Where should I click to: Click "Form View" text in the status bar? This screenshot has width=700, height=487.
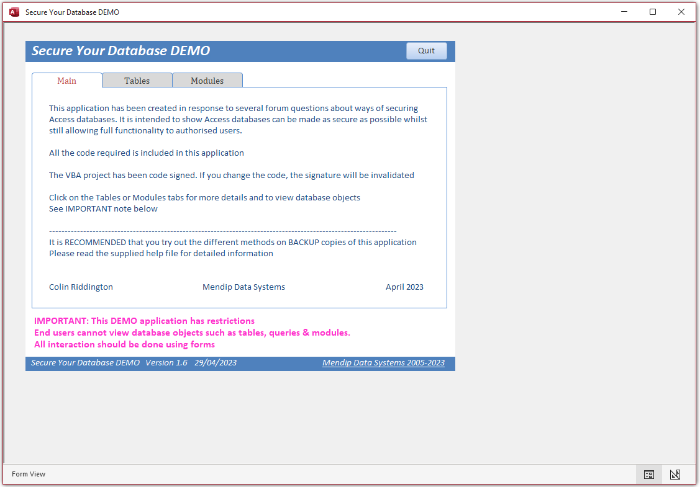click(x=29, y=474)
